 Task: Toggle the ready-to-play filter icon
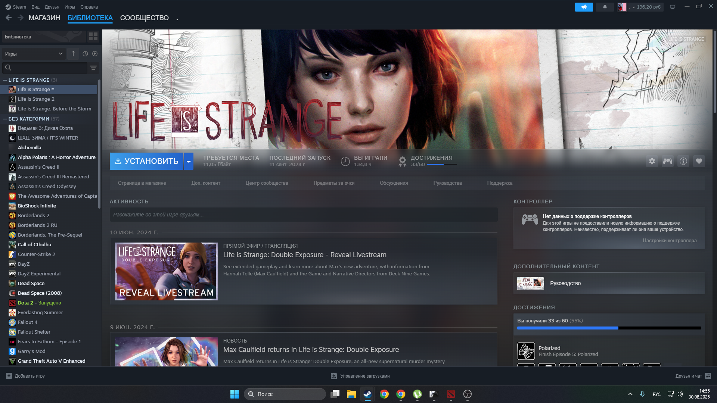click(95, 54)
